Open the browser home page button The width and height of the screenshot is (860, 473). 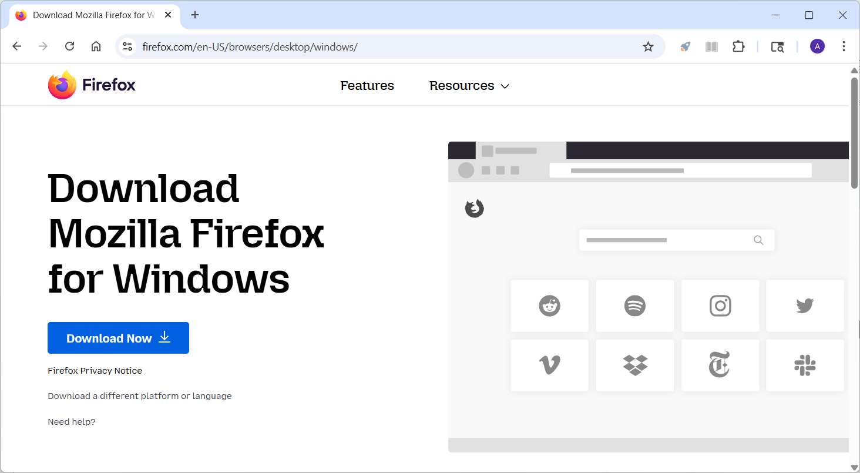coord(96,46)
